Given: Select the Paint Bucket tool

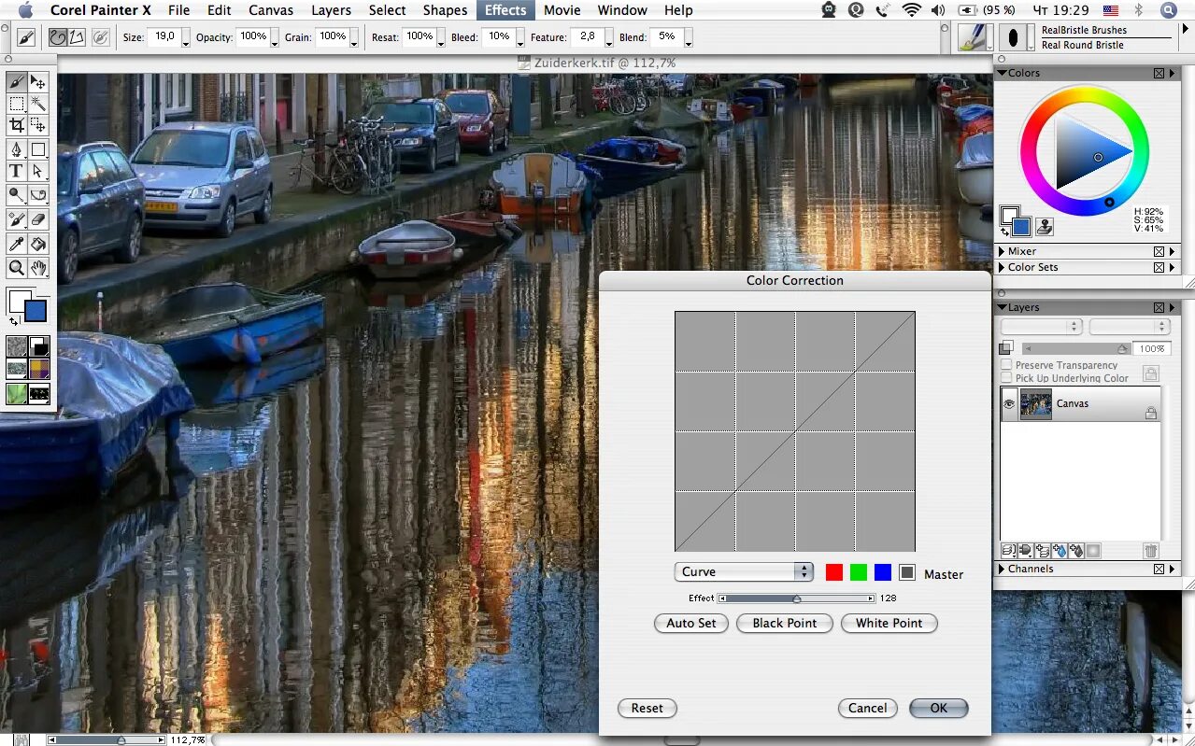Looking at the screenshot, I should [x=38, y=244].
